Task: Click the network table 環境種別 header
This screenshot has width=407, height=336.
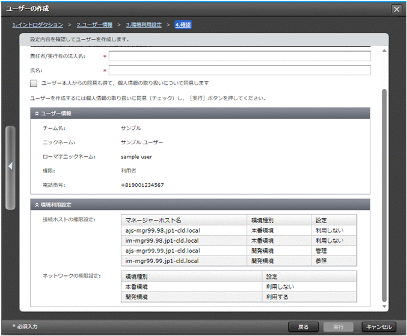Action: [x=192, y=276]
